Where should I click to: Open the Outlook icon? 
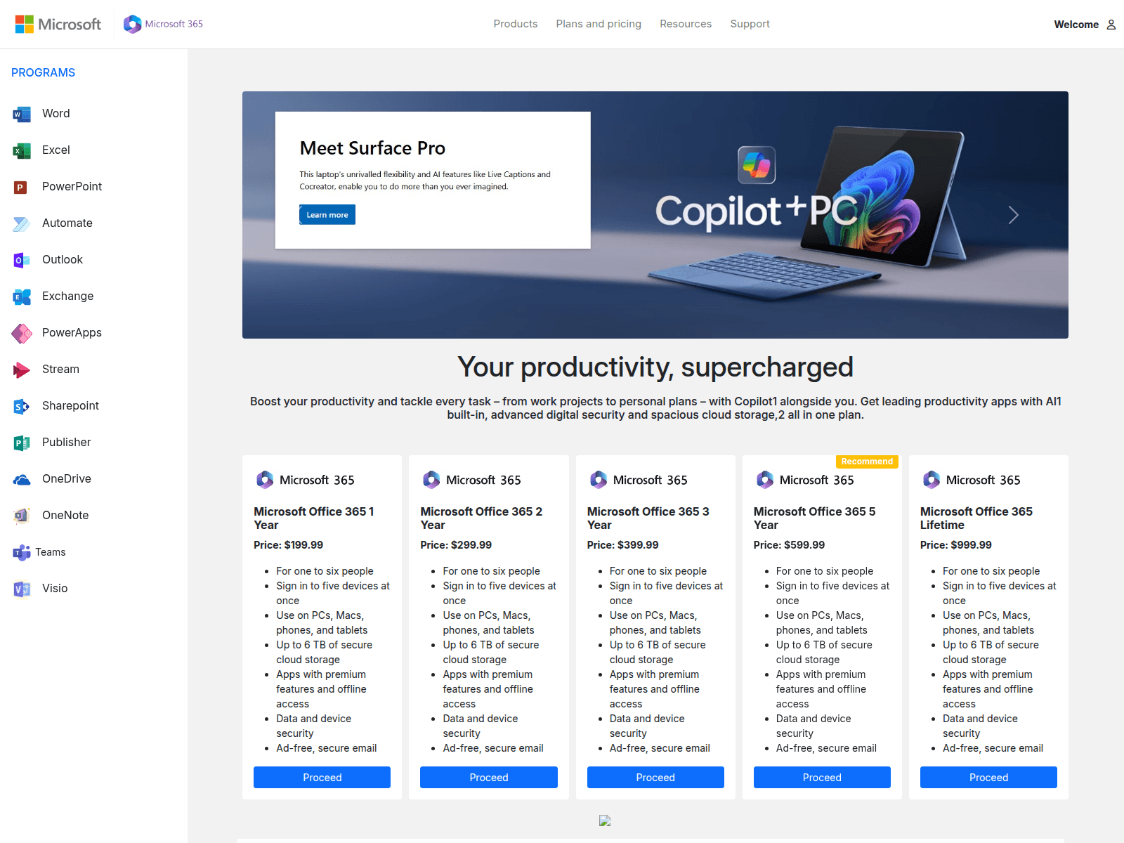22,260
